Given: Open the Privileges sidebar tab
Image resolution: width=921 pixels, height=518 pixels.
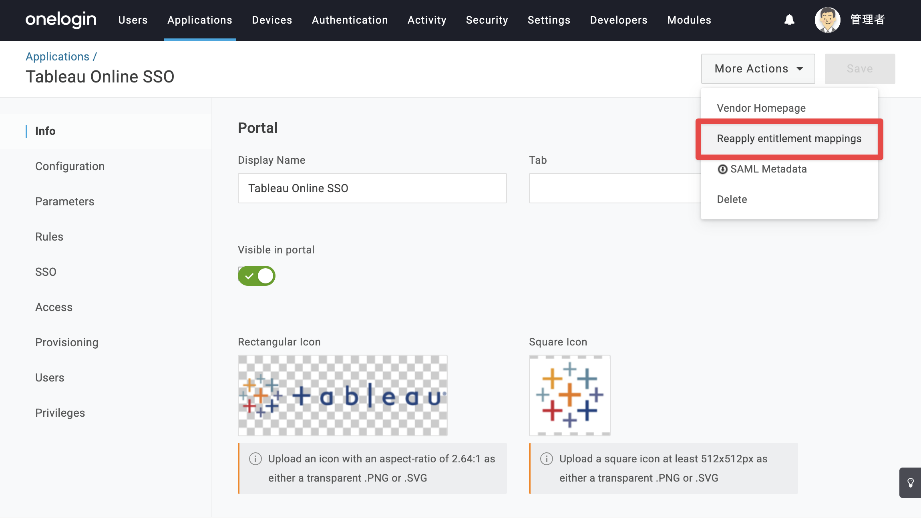Looking at the screenshot, I should [x=106, y=413].
